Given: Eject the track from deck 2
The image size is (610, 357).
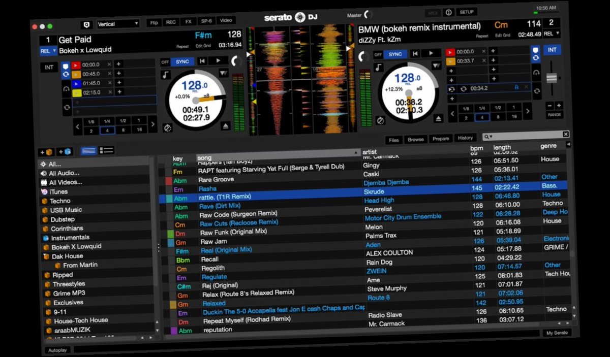Looking at the screenshot, I should click(439, 118).
